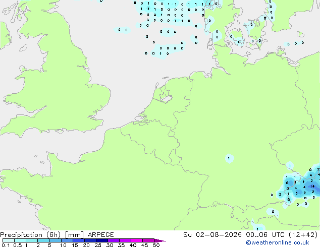Pick the 2 to 5 mm legend color
The height and width of the screenshot is (247, 320).
[x=43, y=240]
